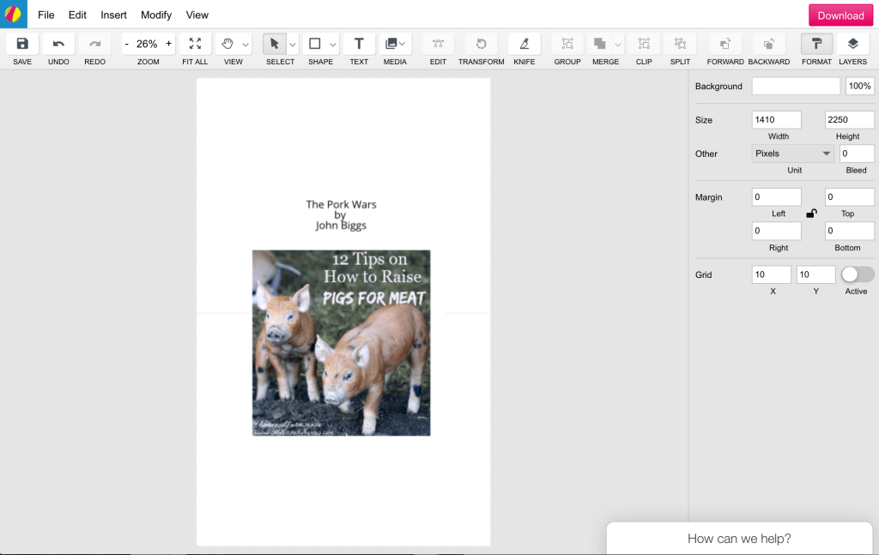The image size is (879, 555).
Task: Click the zoom in plus button
Action: click(x=168, y=44)
